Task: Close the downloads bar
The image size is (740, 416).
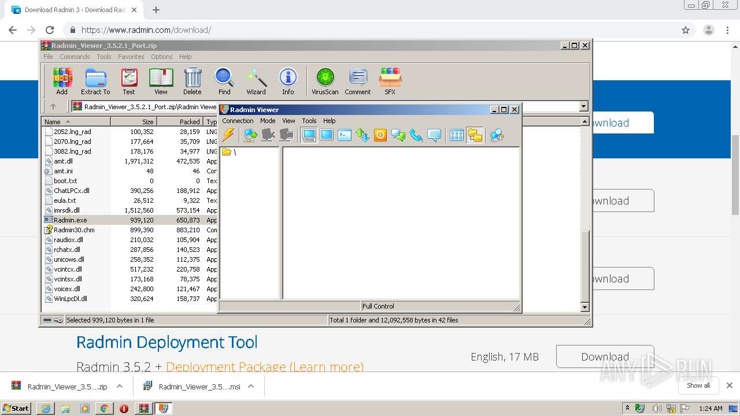Action: 730,385
